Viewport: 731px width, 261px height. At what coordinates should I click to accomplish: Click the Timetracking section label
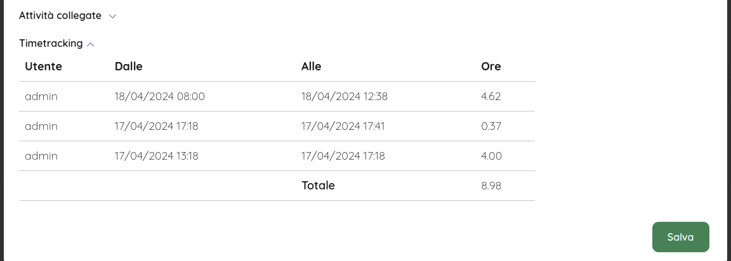pyautogui.click(x=51, y=43)
